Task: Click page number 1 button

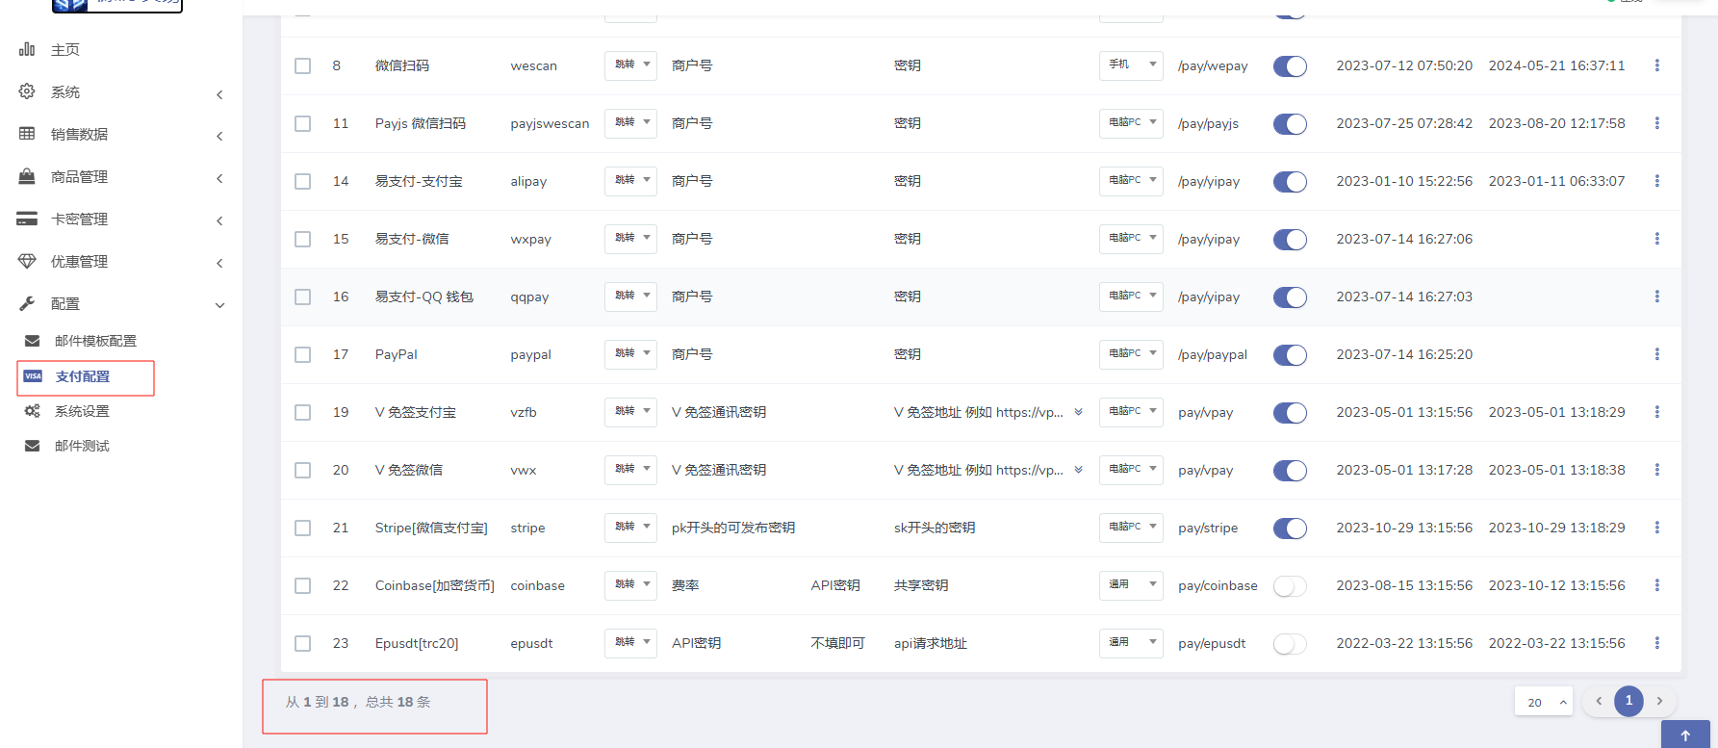Action: pos(1628,701)
